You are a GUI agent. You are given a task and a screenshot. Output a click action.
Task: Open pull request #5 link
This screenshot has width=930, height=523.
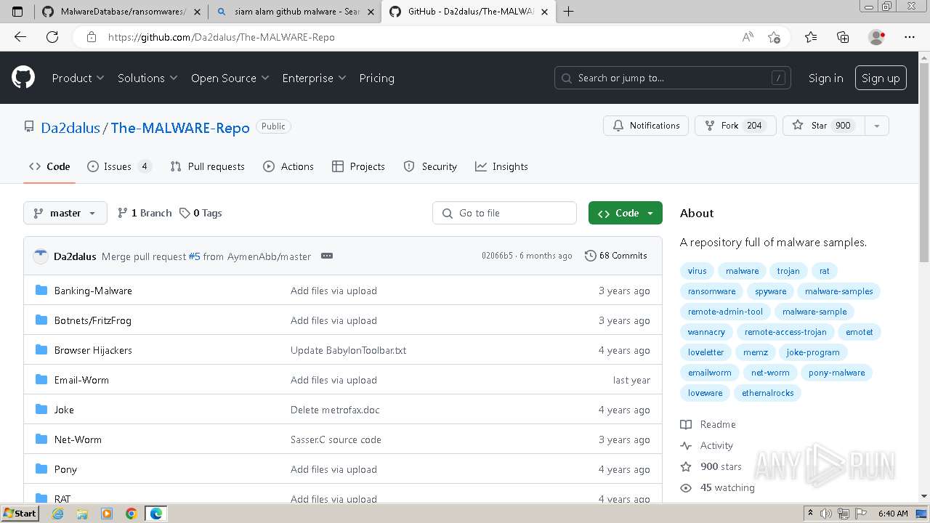(194, 256)
